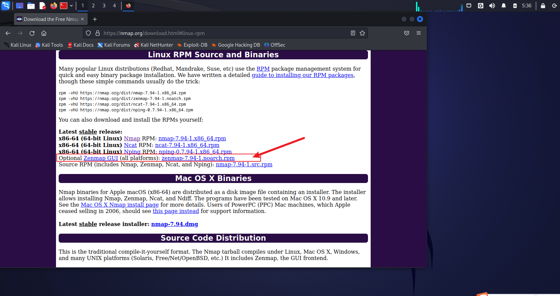Select the 'Download the Free Nmap' tab
The width and height of the screenshot is (560, 296).
point(51,19)
